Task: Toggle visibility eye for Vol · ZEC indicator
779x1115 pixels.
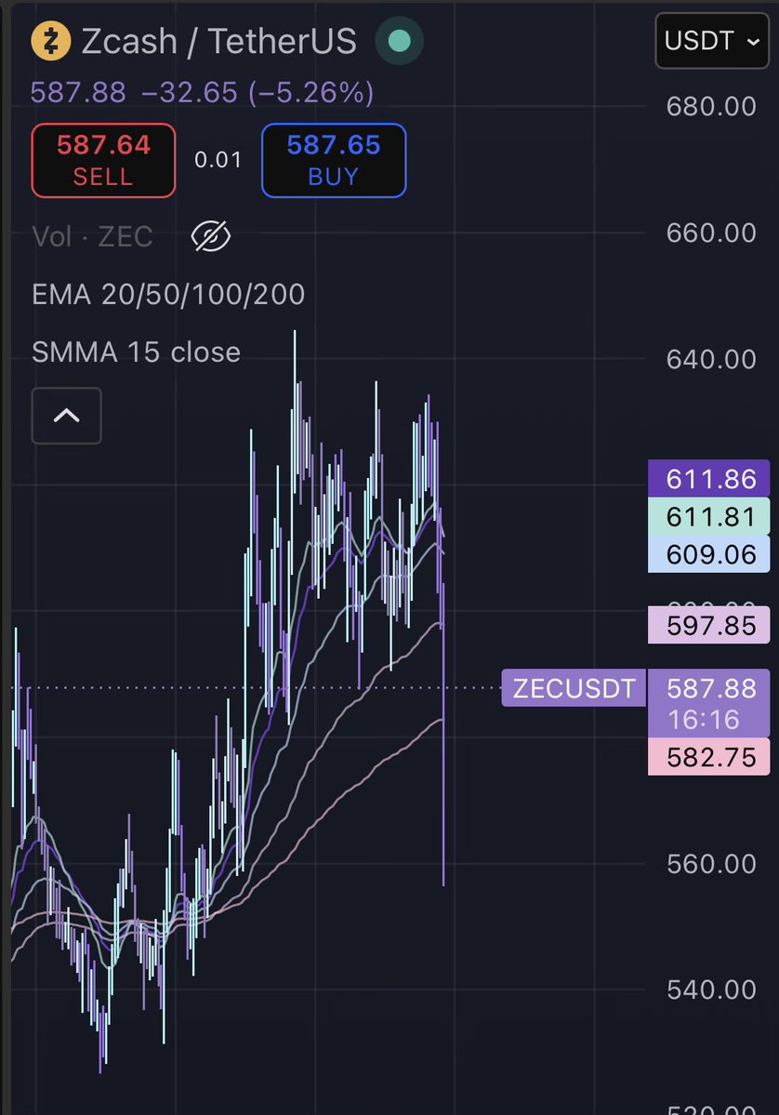Action: (210, 236)
